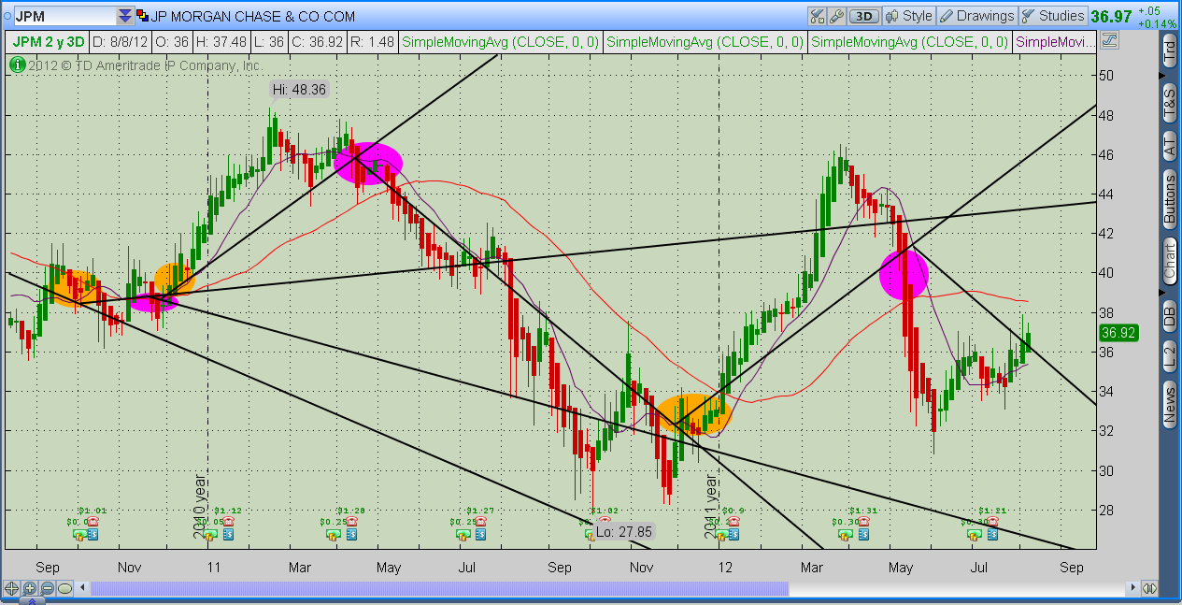Click the earnings notebook icon near Mar 2012
Screen dimensions: 1182x605
click(x=863, y=535)
